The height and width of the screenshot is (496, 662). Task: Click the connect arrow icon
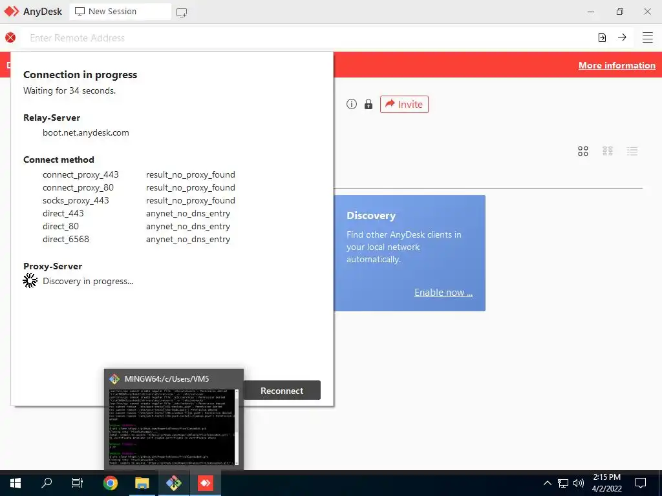point(622,37)
